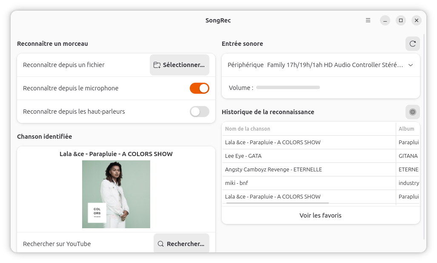Open the hamburger main menu

point(368,20)
